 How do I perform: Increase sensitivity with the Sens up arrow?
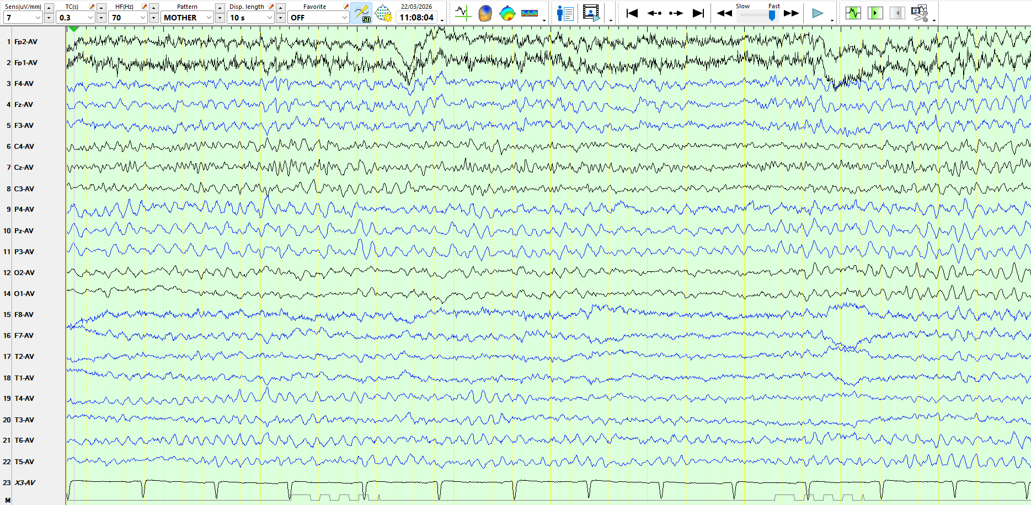(x=49, y=8)
